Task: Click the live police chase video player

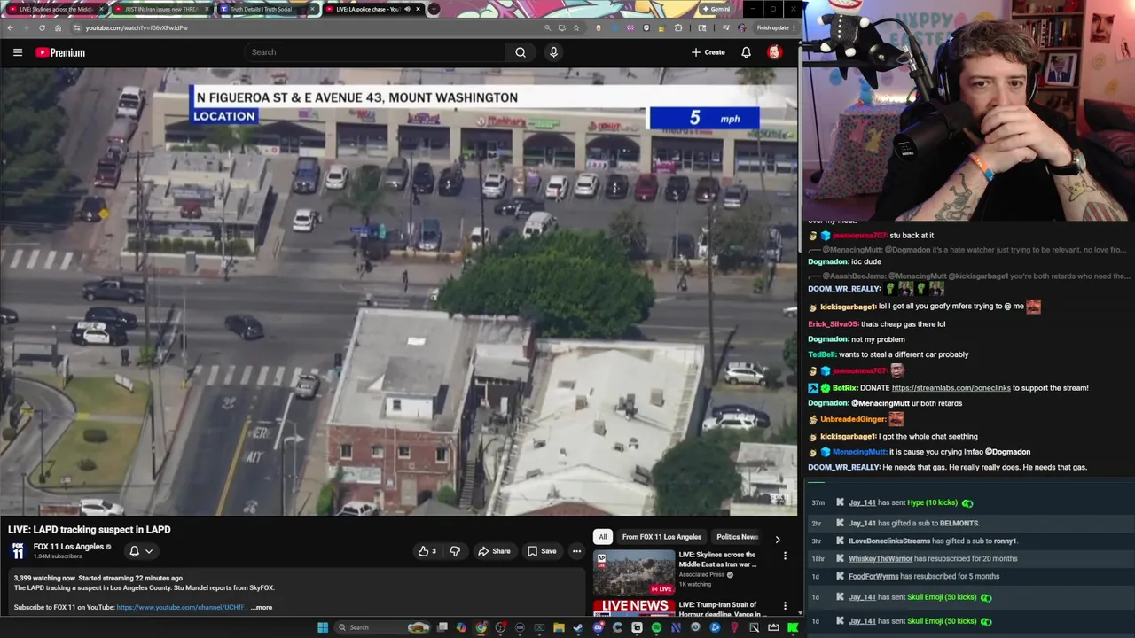Action: [398, 292]
